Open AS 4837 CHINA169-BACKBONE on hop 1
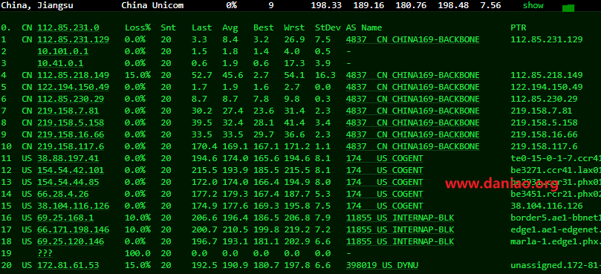Image resolution: width=601 pixels, height=274 pixels. [x=413, y=39]
